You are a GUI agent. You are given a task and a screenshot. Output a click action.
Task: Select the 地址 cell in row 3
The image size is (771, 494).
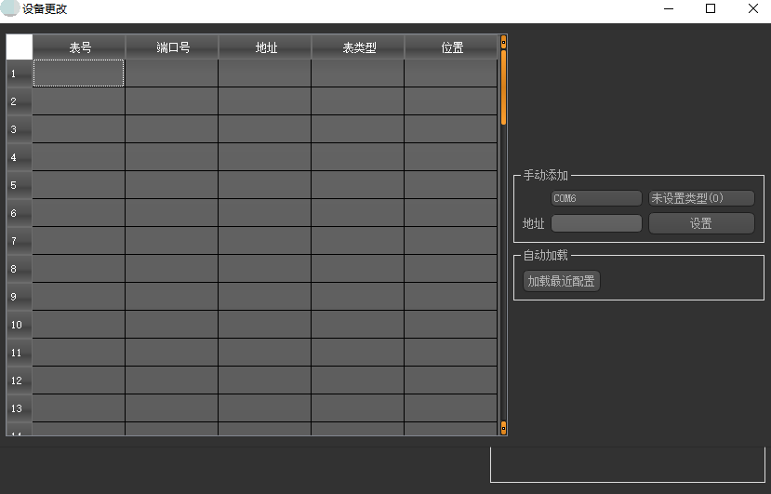point(264,129)
